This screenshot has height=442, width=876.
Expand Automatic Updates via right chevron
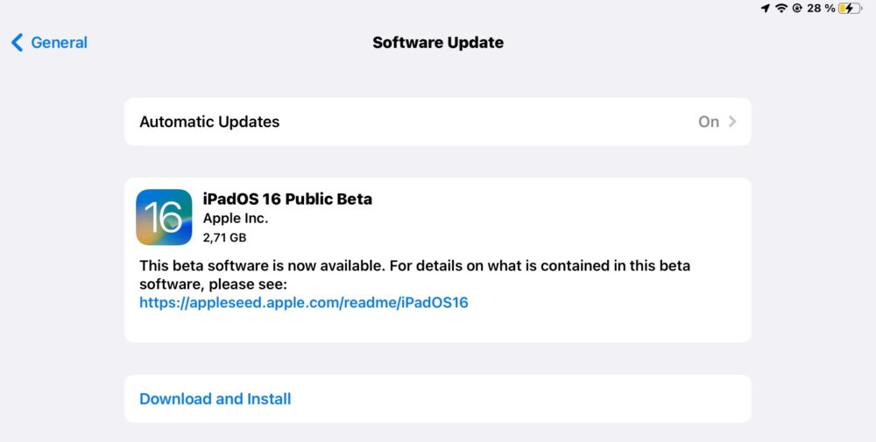click(x=732, y=122)
